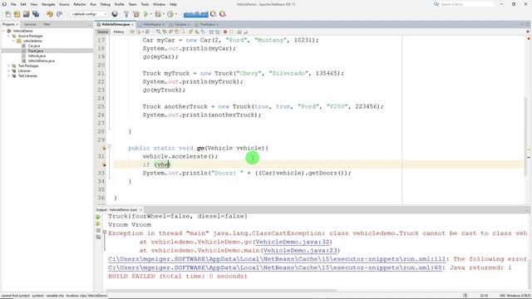The height and width of the screenshot is (299, 532).
Task: Switch to the Truck.java editor tab
Action: 207,24
